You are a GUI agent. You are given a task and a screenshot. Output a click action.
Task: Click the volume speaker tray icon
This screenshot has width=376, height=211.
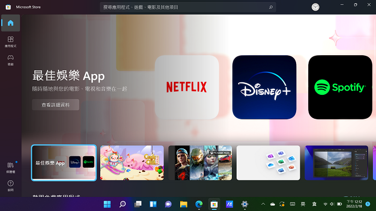point(332,204)
